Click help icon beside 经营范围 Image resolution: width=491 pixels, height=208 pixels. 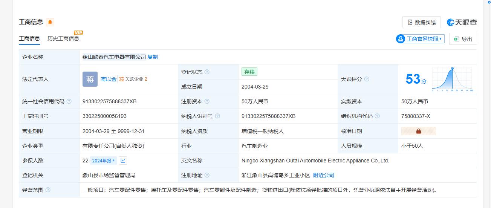point(48,190)
